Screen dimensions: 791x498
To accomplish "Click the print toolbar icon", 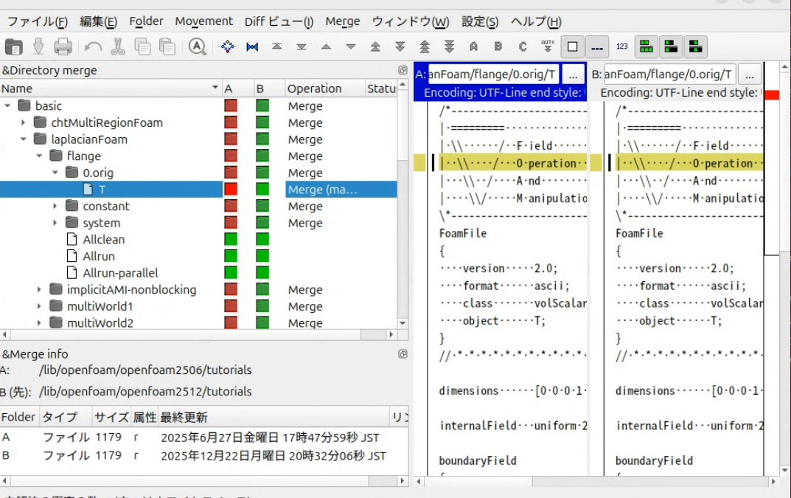I will click(x=63, y=47).
